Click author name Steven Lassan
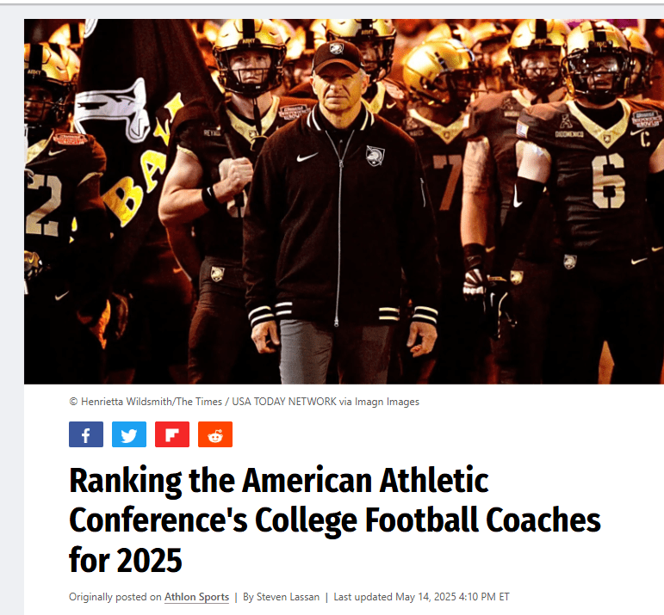 coord(288,597)
